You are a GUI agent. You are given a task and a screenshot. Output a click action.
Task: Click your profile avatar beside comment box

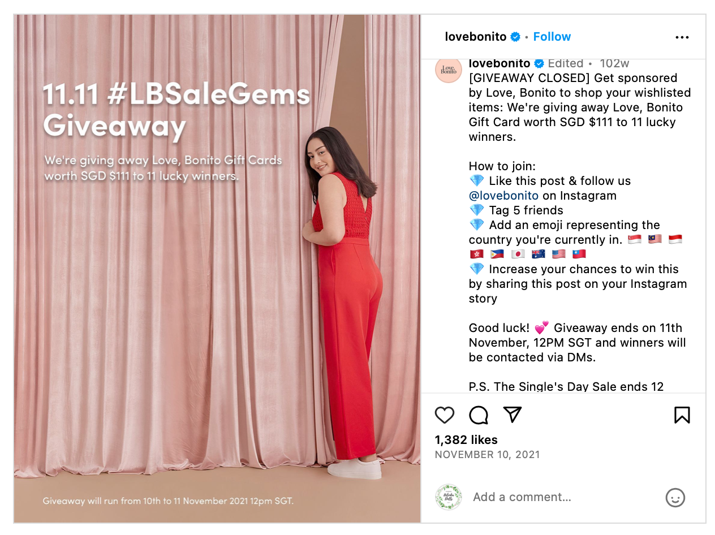point(449,497)
